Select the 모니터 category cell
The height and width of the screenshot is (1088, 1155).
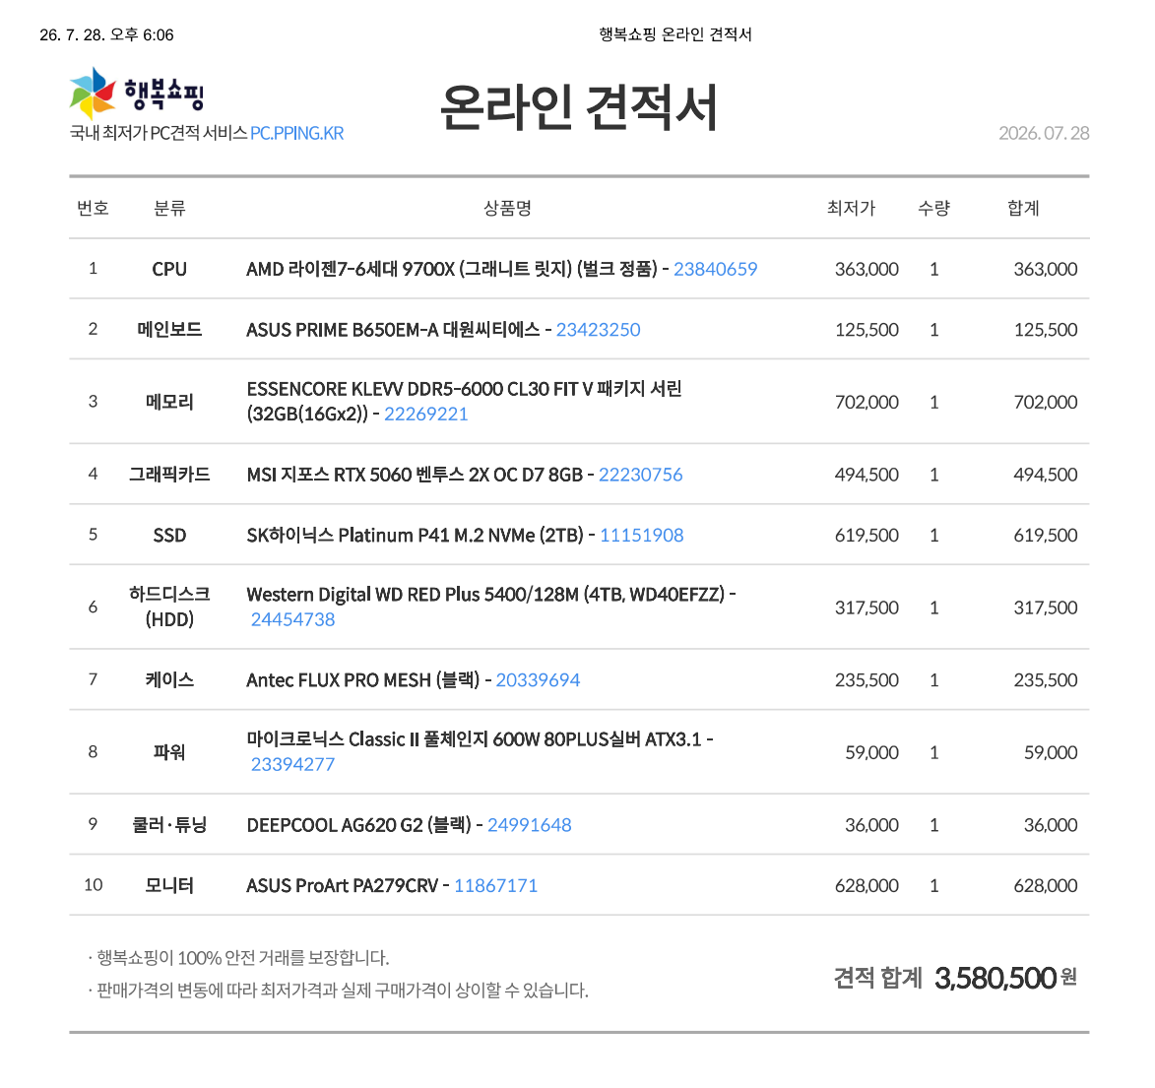[x=169, y=885]
